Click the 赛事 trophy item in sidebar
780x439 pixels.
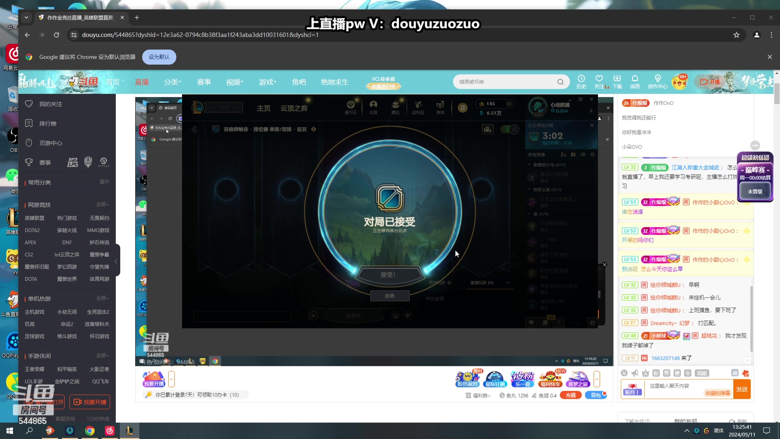coord(38,163)
